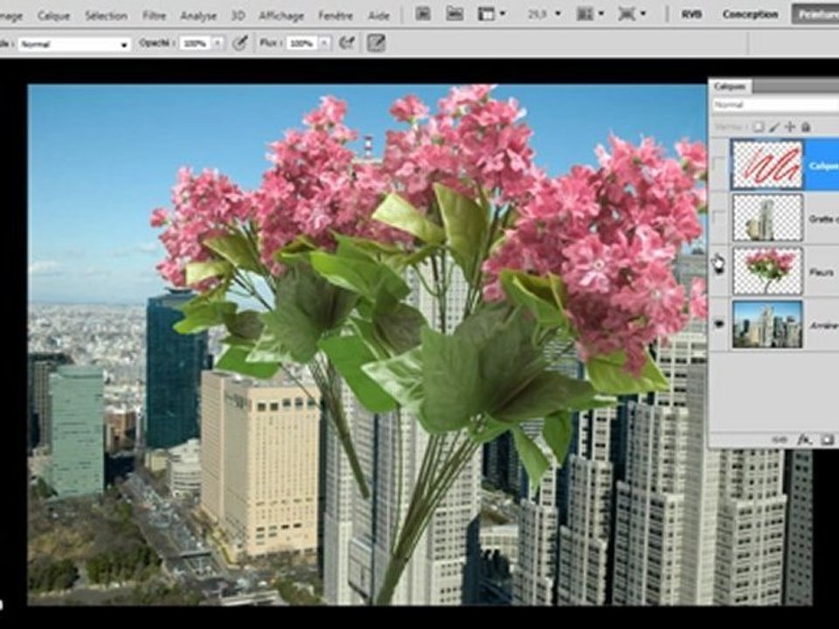Image resolution: width=839 pixels, height=629 pixels.
Task: Click the Flux percentage field
Action: click(302, 44)
